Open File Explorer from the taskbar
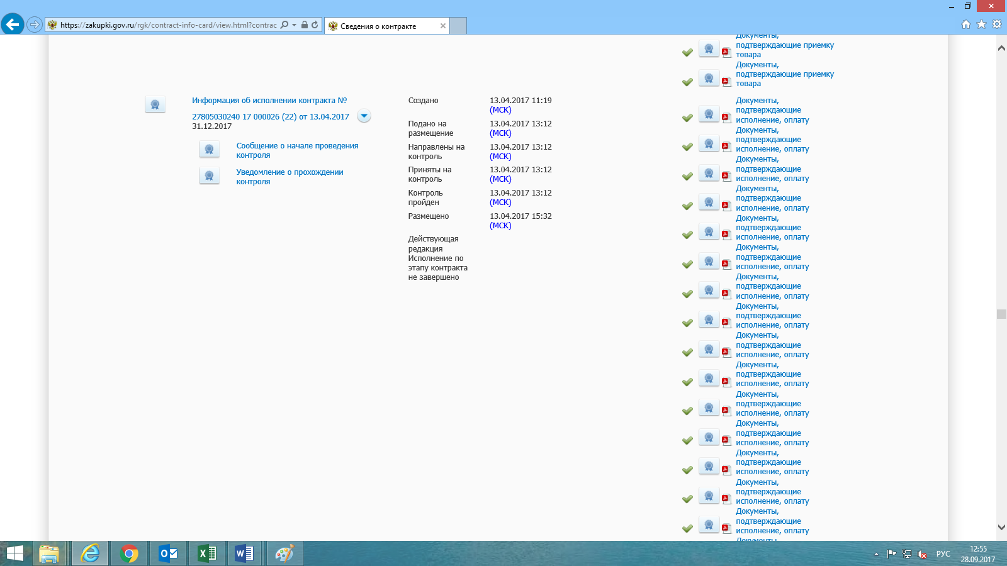This screenshot has width=1007, height=566. (x=49, y=554)
